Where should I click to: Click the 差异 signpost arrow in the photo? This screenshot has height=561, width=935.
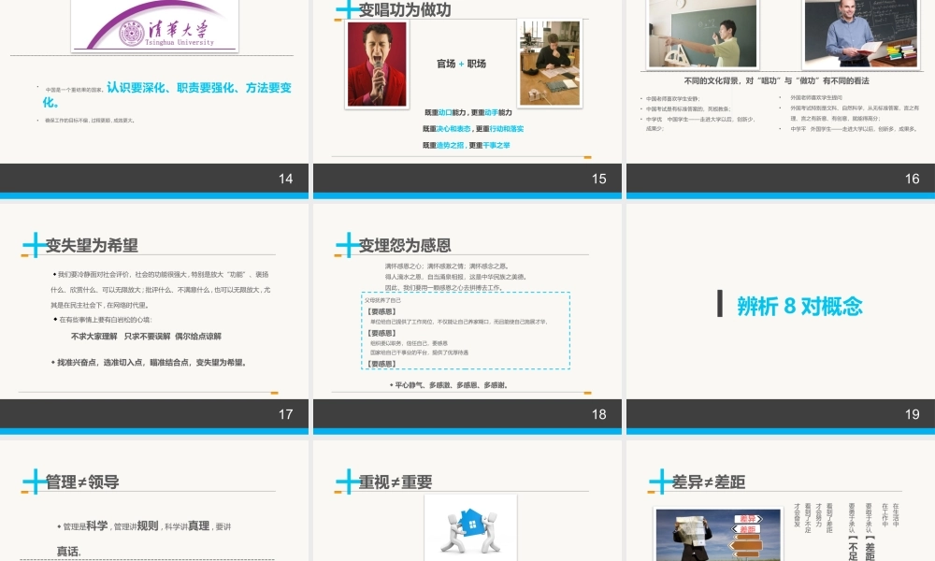[x=748, y=518]
